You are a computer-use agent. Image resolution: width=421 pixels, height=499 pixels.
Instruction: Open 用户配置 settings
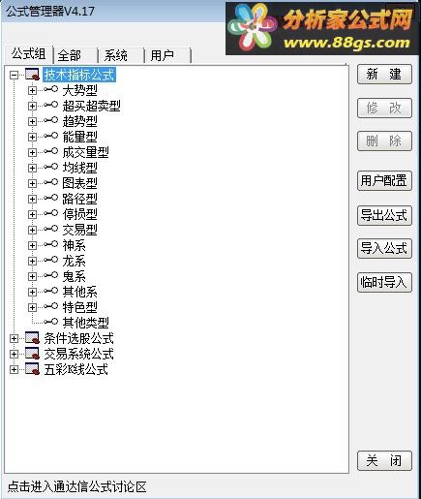coord(384,181)
